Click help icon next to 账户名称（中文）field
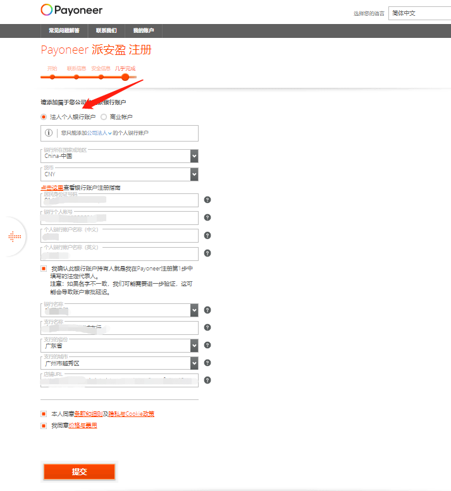The height and width of the screenshot is (491, 451). tap(207, 236)
